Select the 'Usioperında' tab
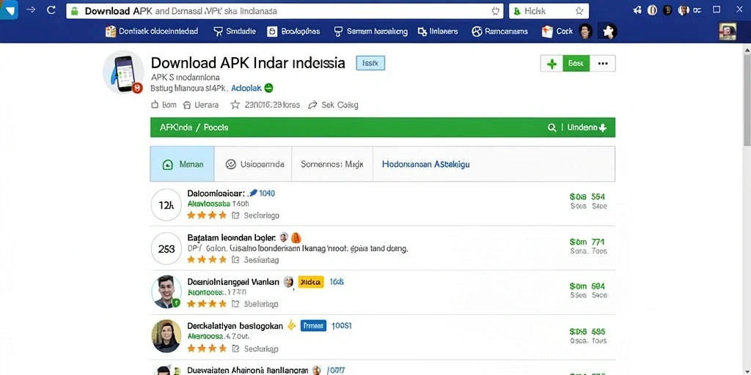751x375 pixels. point(253,164)
